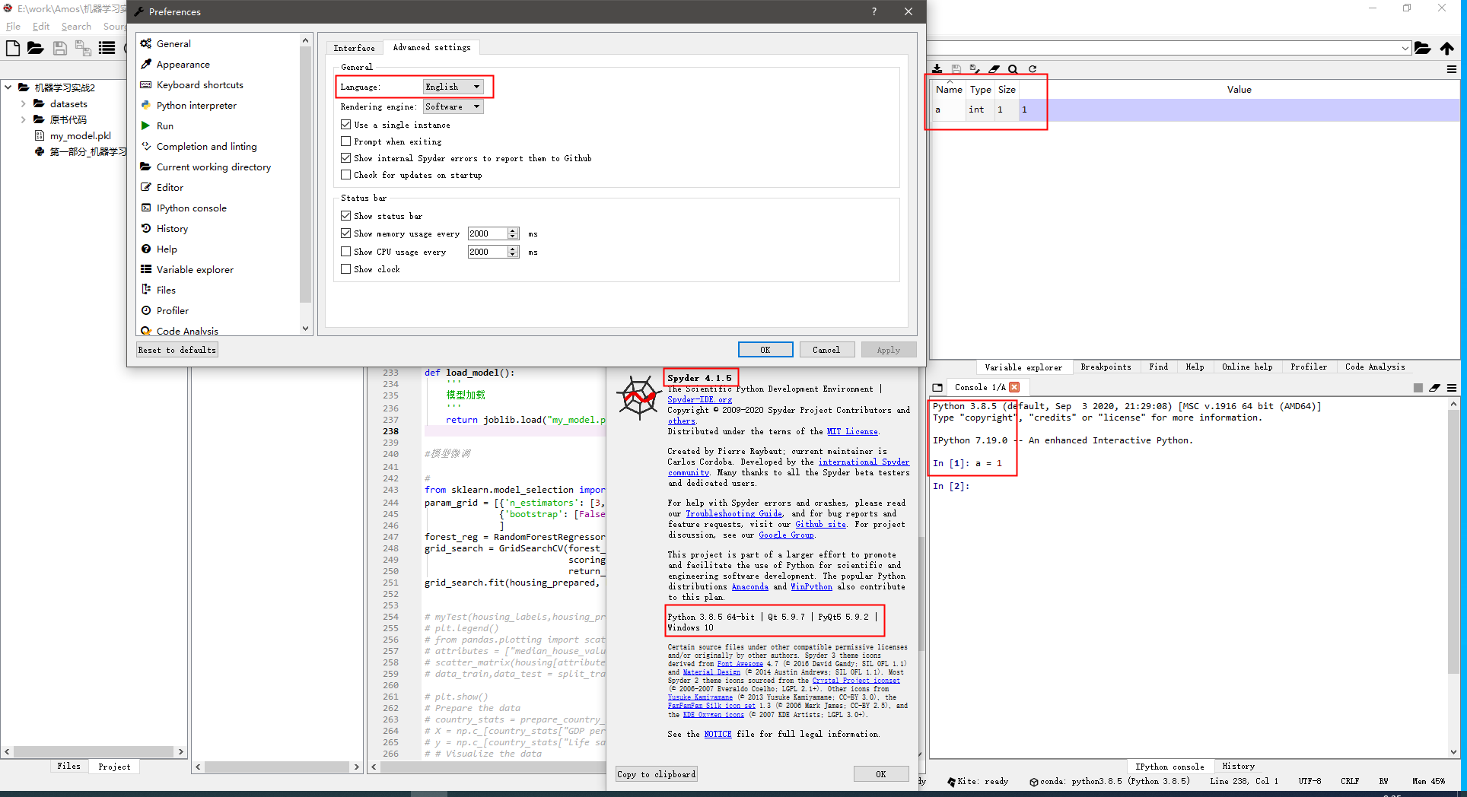Open the Variable explorer options menu
This screenshot has width=1467, height=797.
coord(1452,69)
